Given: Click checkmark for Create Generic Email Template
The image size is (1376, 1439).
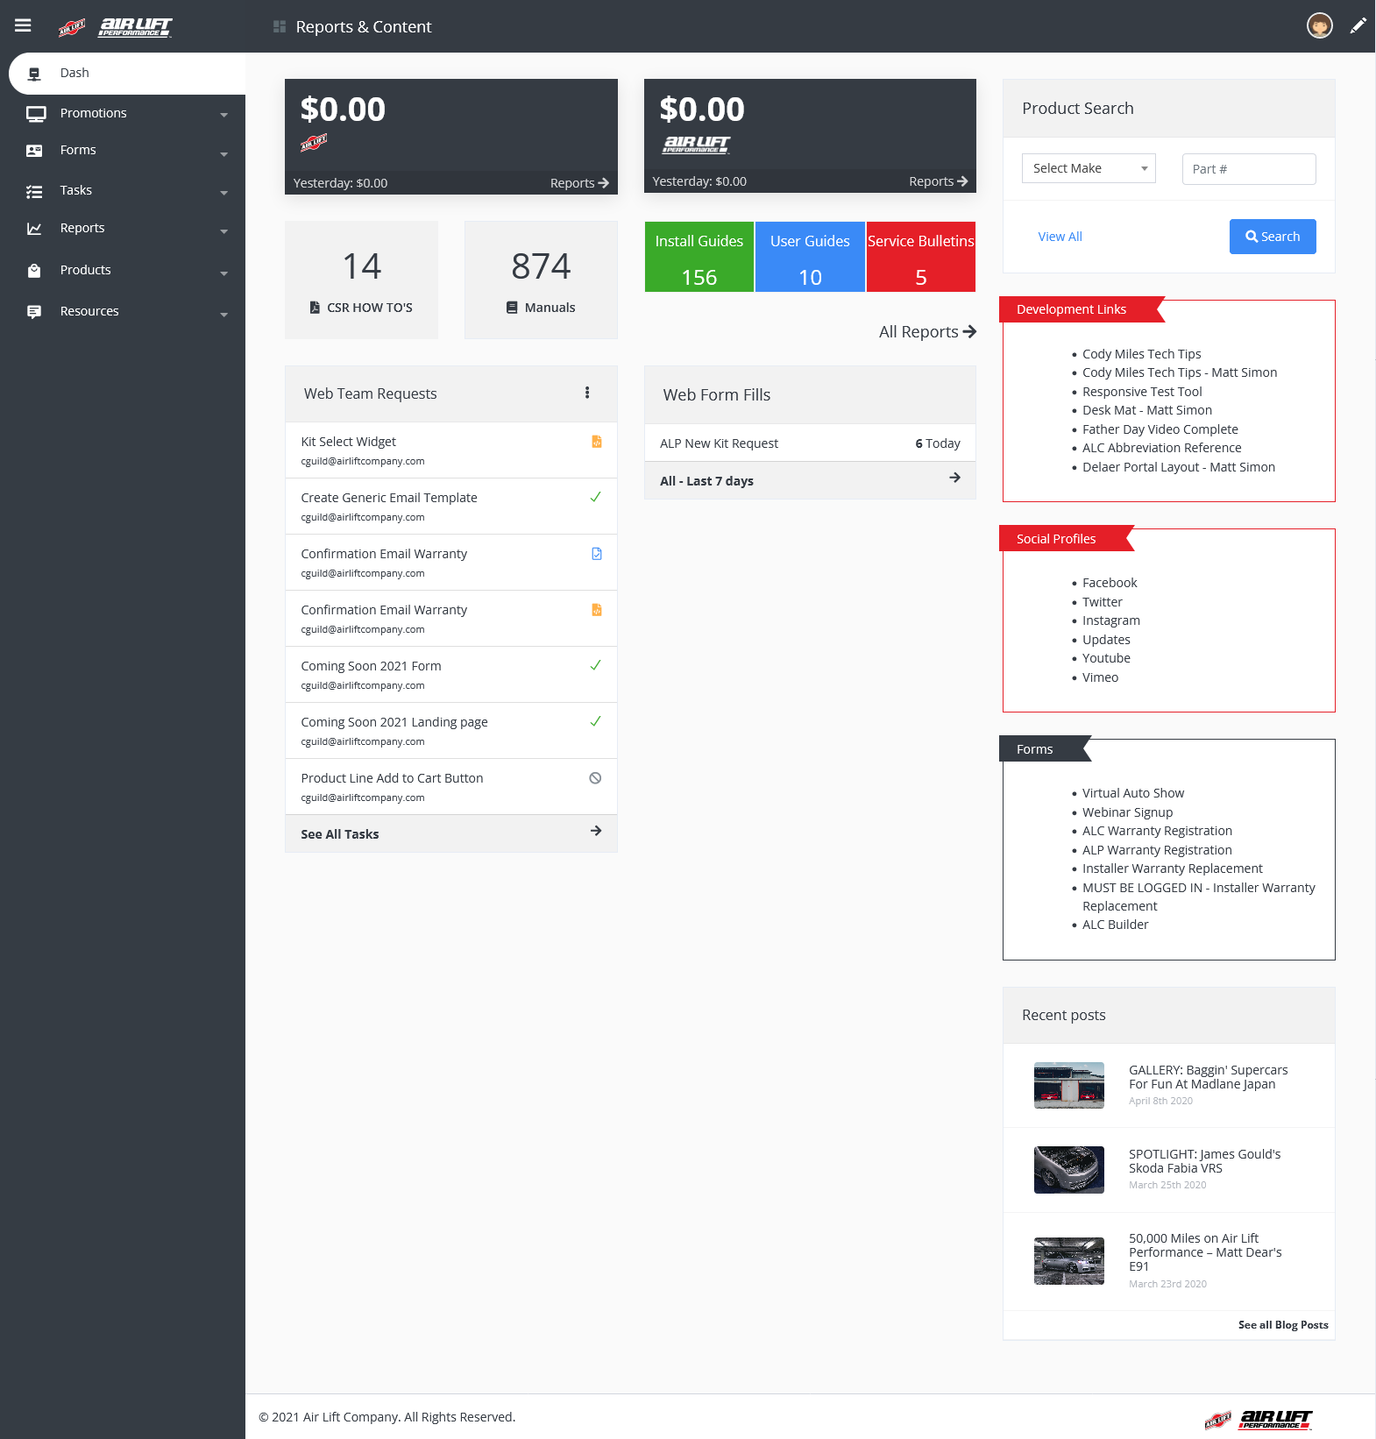Looking at the screenshot, I should (596, 497).
